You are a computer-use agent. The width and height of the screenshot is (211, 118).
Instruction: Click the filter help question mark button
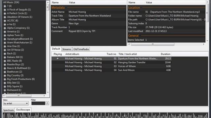(47, 103)
